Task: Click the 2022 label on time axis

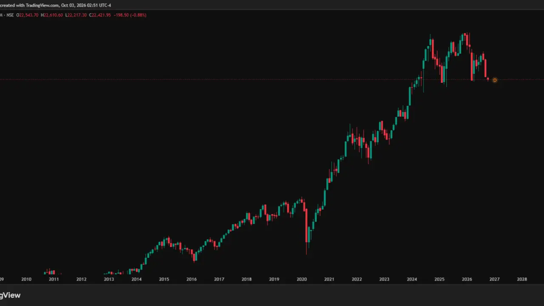Action: pos(357,279)
